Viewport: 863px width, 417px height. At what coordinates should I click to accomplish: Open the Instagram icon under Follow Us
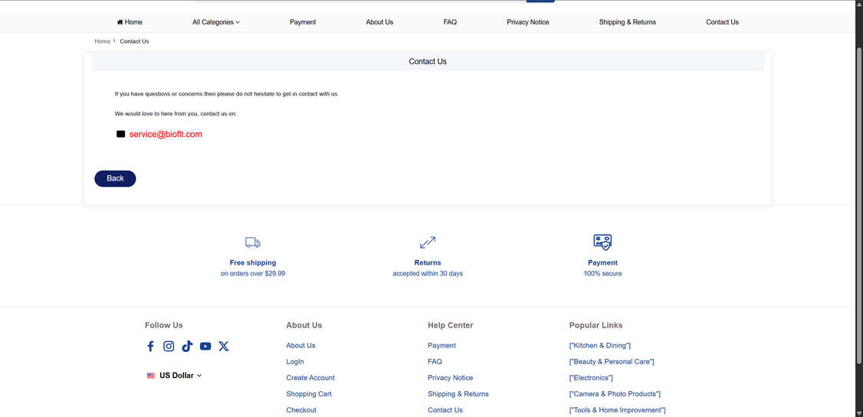tap(169, 346)
